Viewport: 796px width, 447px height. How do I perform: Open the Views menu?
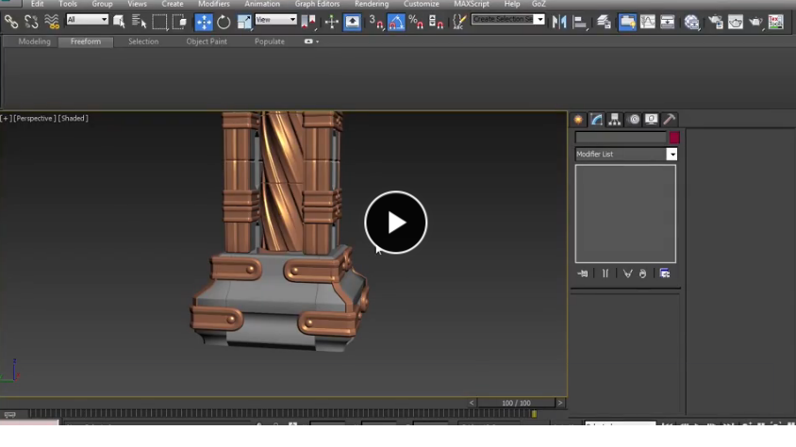(x=137, y=4)
